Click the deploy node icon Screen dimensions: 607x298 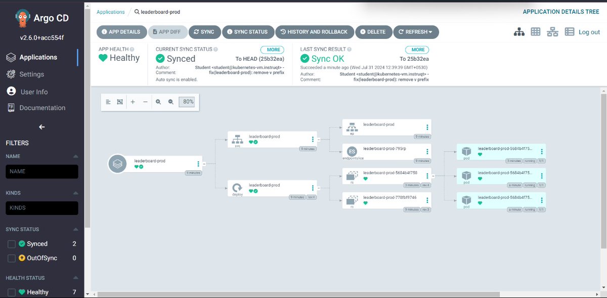[237, 188]
